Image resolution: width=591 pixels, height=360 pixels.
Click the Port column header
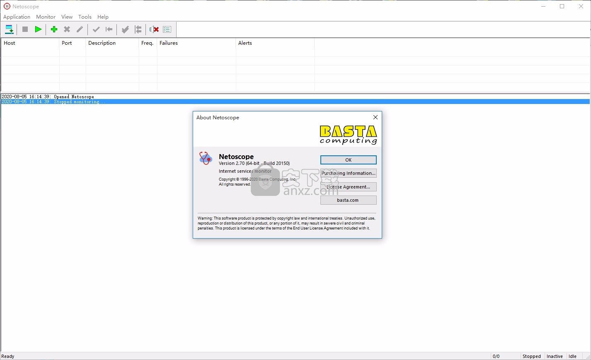click(73, 43)
